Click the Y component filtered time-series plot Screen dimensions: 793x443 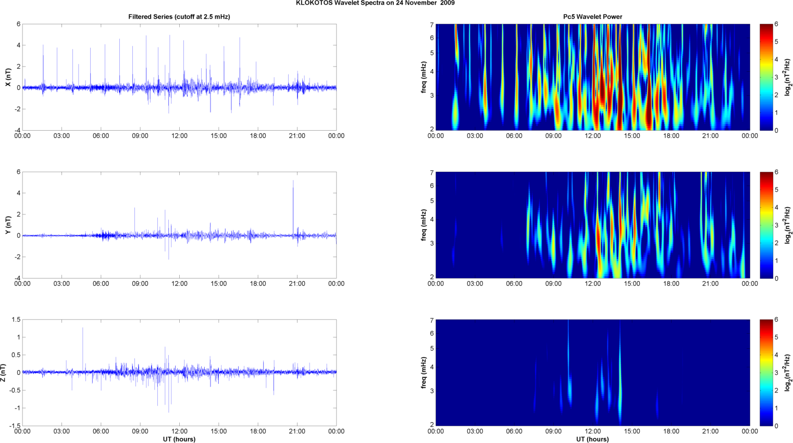[179, 225]
